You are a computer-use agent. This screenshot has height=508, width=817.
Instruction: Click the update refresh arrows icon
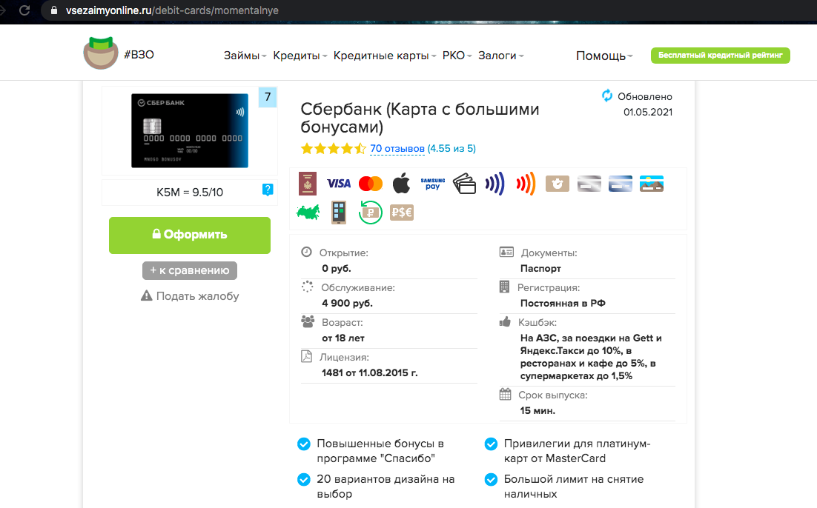[607, 96]
